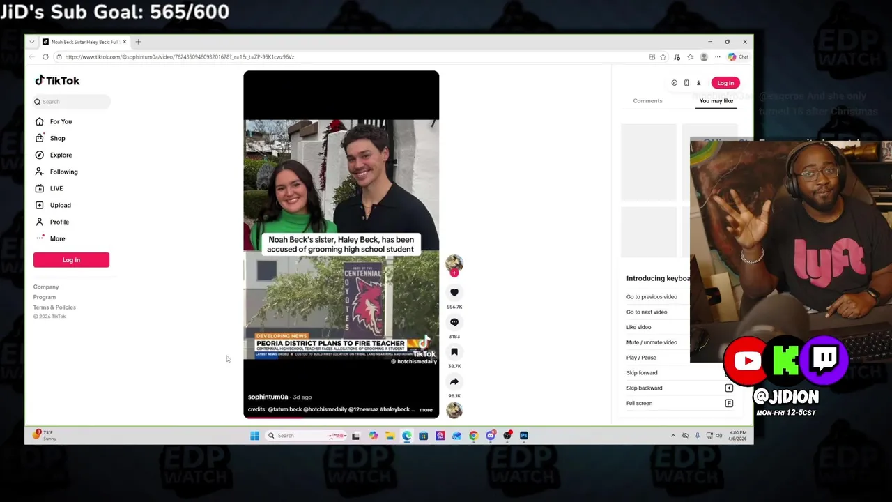The image size is (892, 502).
Task: Click the creator avatar beside video
Action: click(x=454, y=262)
